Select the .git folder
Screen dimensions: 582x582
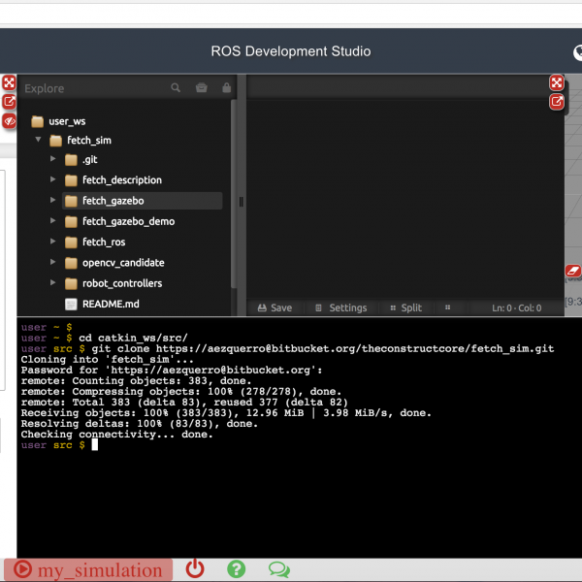coord(81,160)
